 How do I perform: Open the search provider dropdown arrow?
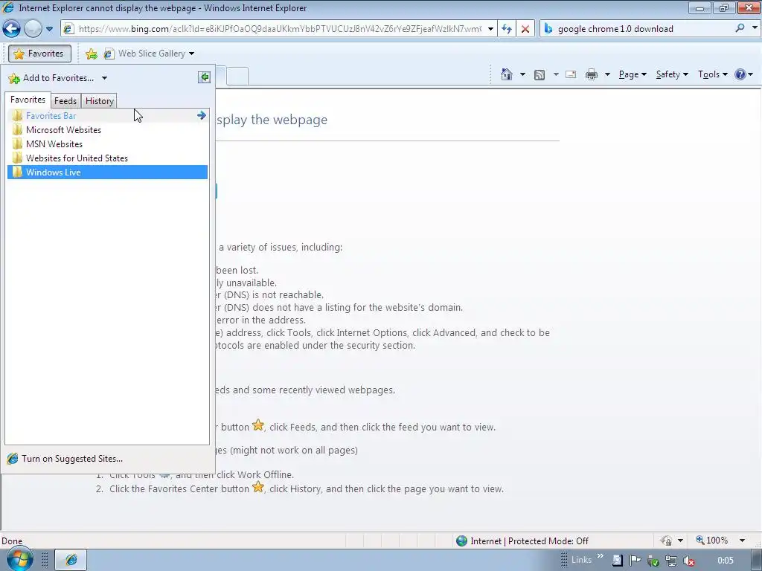[x=755, y=28]
